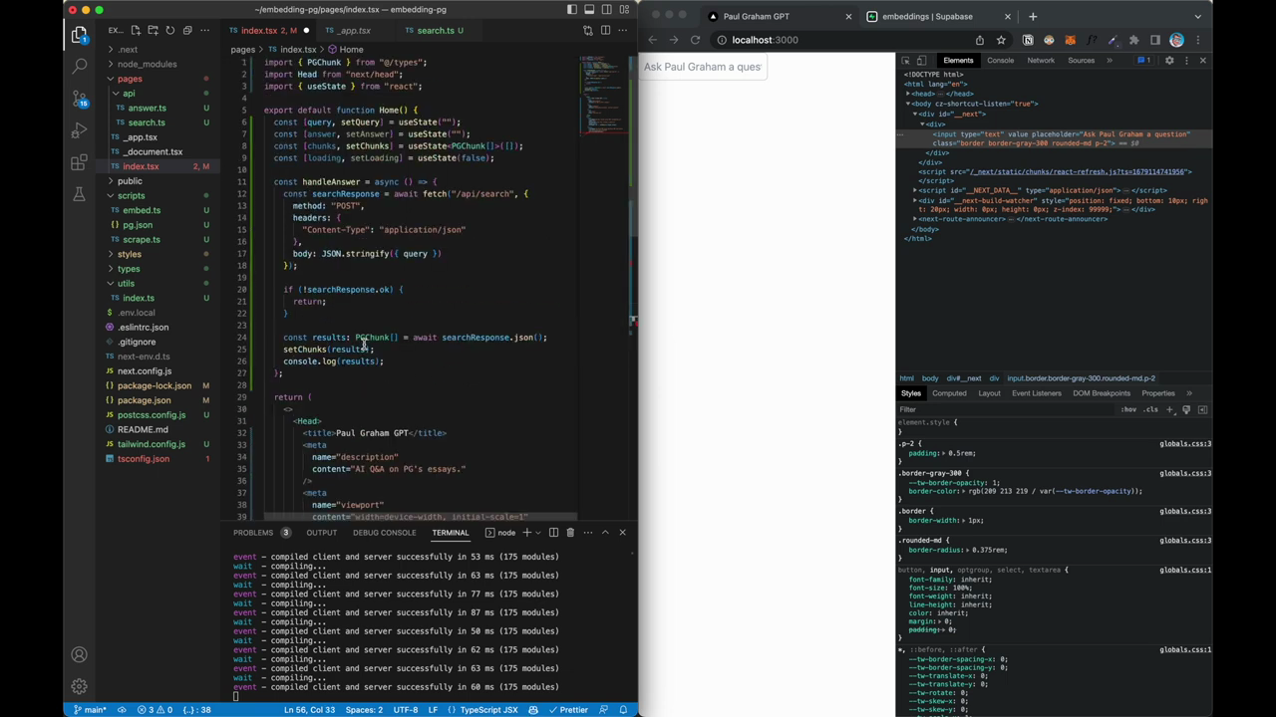Switch to the _app.tsx editor tab
The image size is (1276, 717).
coord(354,30)
